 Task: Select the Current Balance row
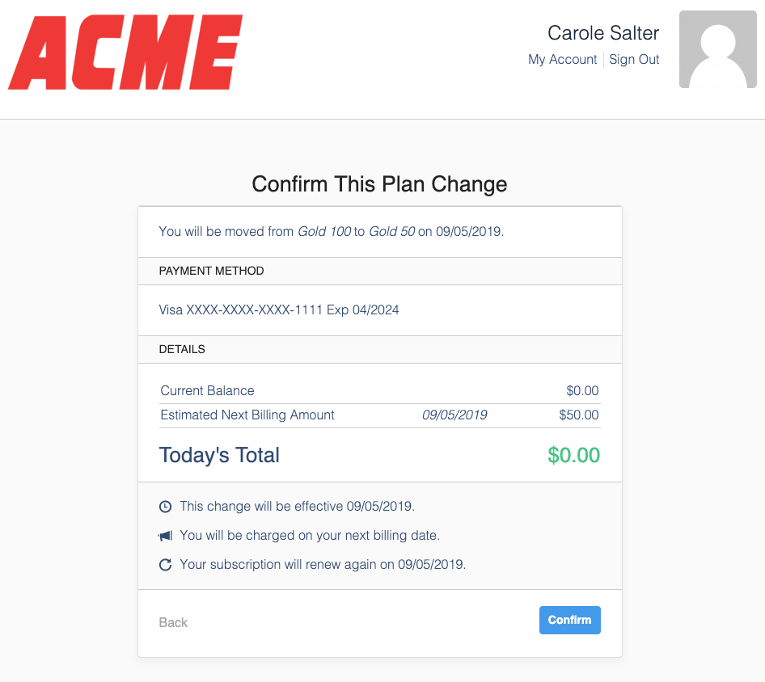pyautogui.click(x=207, y=390)
